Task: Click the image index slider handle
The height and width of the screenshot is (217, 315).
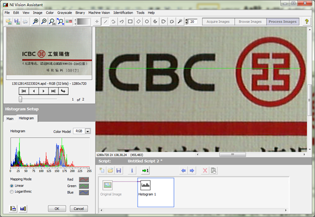Action: (20, 99)
